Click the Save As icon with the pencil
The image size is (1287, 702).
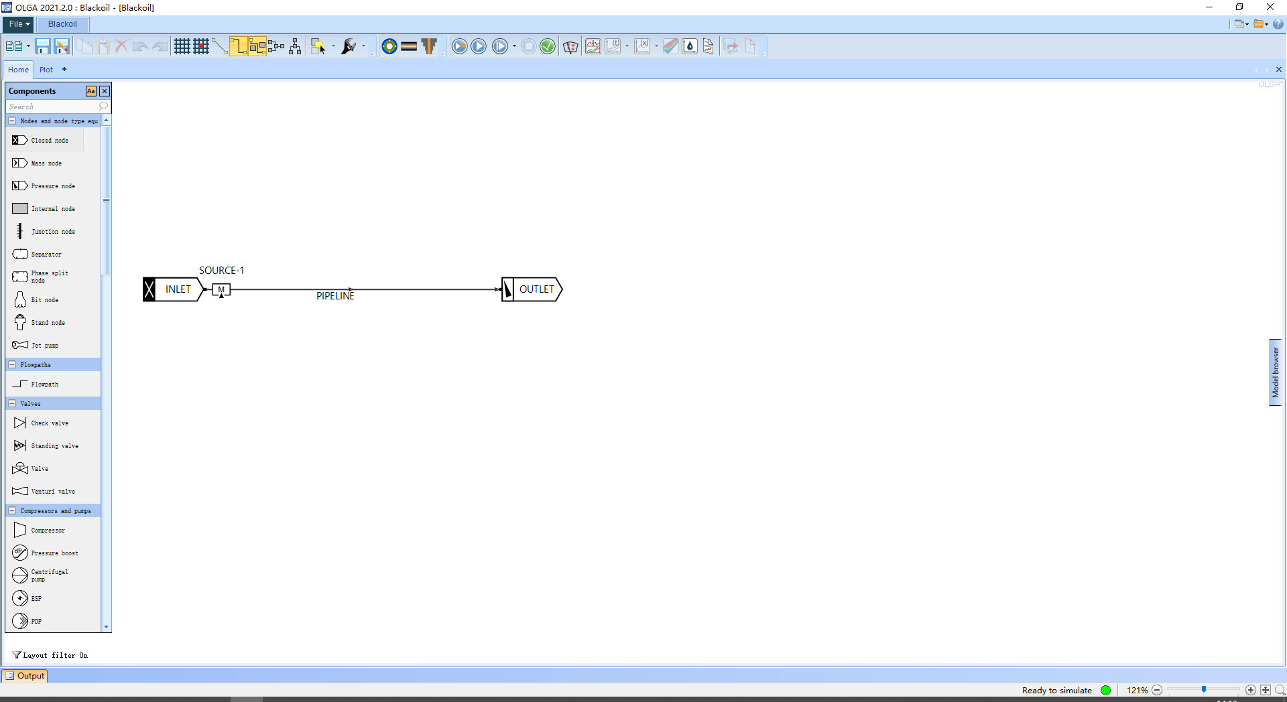(x=62, y=46)
